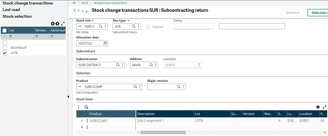Image resolution: width=328 pixels, height=136 pixels.
Task: Maximize the Stock lines grid with expand icon
Action: tap(324, 107)
